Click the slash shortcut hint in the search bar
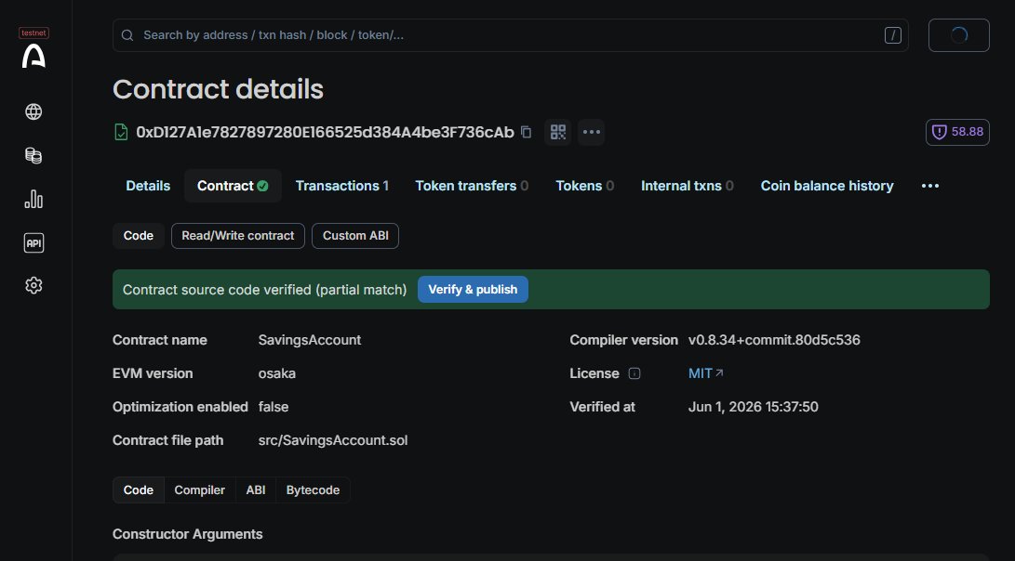 892,35
